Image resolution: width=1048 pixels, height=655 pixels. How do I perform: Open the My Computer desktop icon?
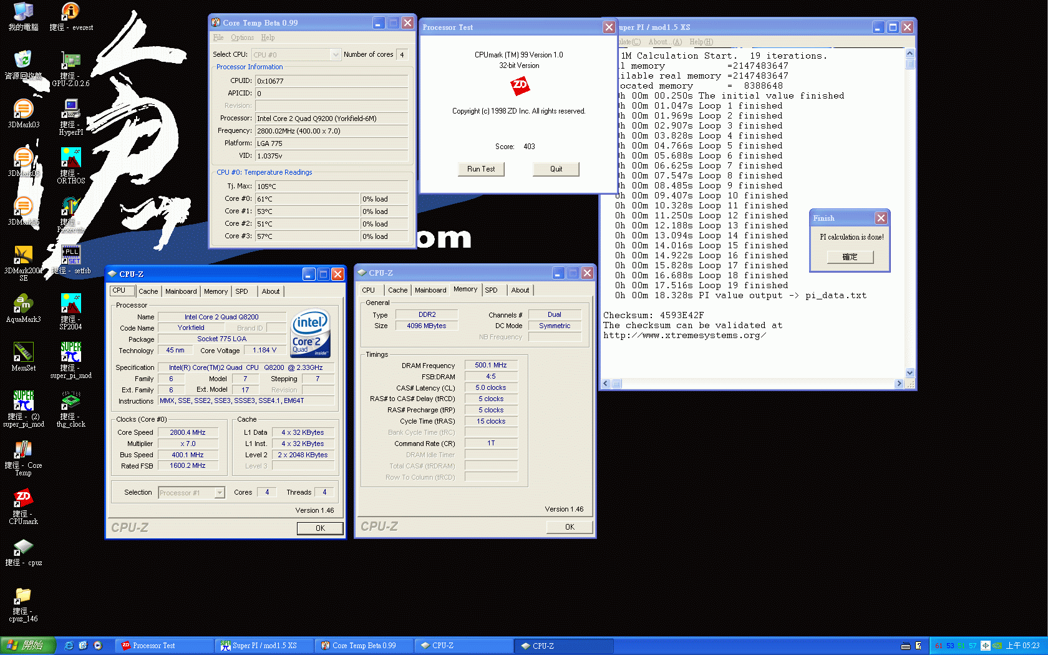pos(23,17)
